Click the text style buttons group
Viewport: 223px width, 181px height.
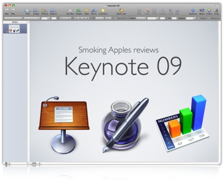click(66, 18)
